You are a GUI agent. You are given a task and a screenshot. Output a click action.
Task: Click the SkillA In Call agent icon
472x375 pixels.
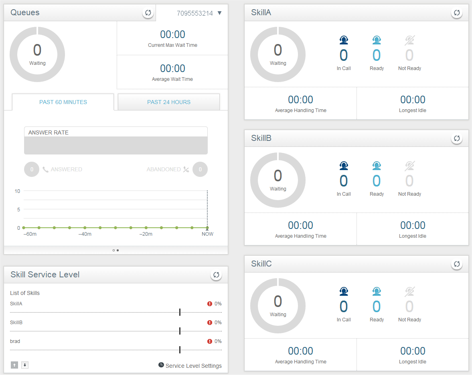344,40
